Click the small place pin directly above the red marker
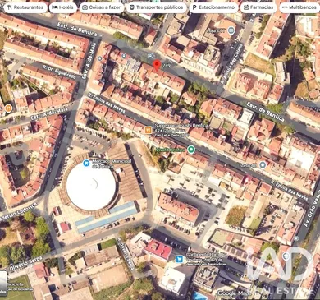 tap(150, 56)
